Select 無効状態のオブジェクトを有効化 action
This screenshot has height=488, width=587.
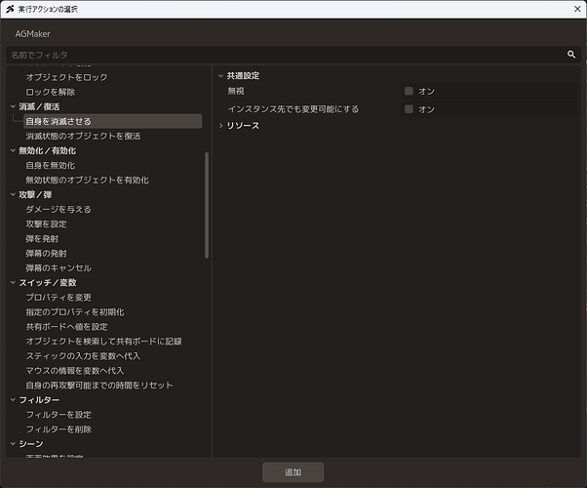pyautogui.click(x=87, y=180)
